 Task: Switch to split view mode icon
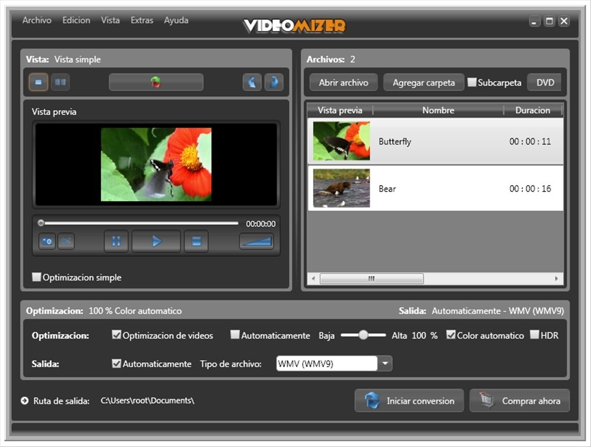click(x=61, y=82)
